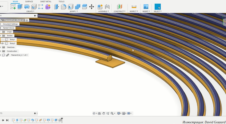Open the CREATE dropdown menu

click(30, 11)
